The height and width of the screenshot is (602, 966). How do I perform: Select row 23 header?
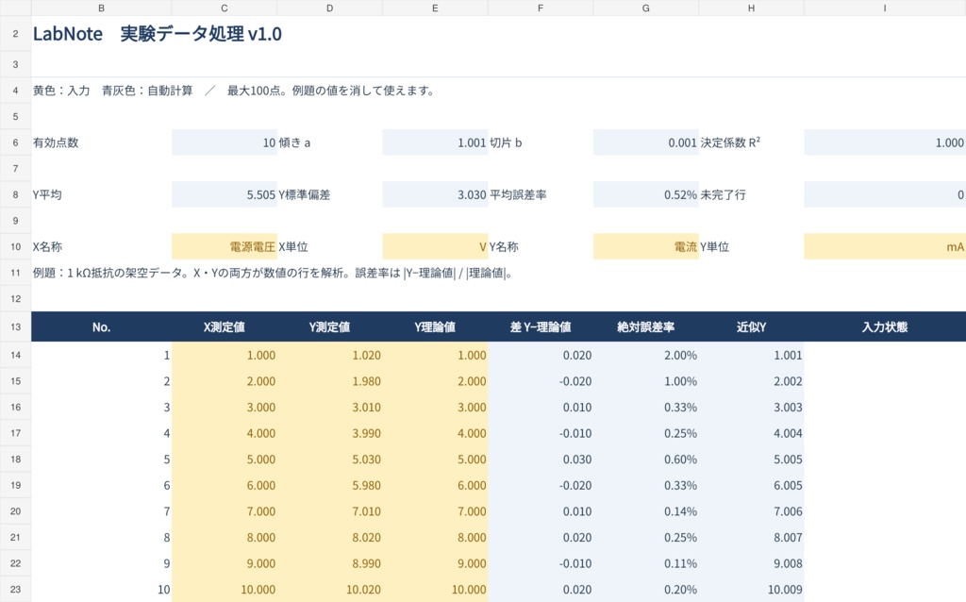(15, 589)
